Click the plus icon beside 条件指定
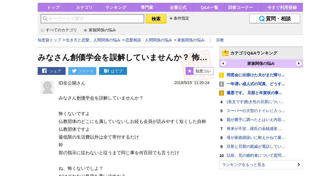 click(171, 18)
